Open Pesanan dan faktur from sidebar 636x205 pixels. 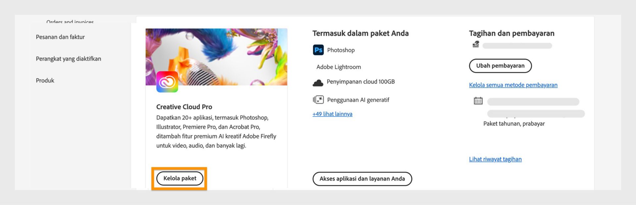[60, 37]
